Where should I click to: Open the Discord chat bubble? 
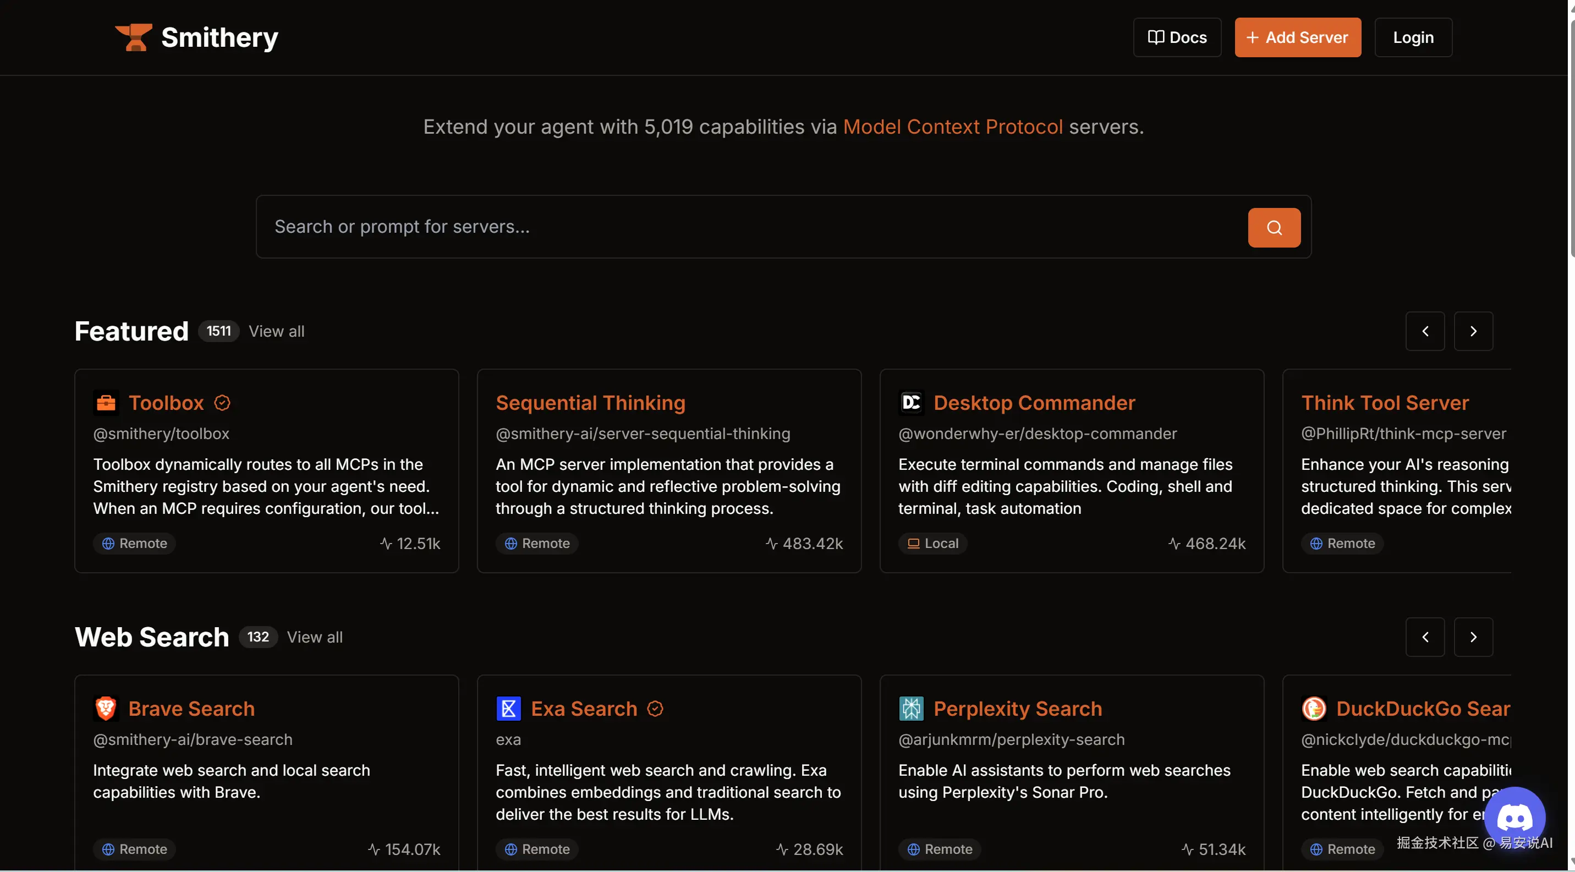point(1514,817)
